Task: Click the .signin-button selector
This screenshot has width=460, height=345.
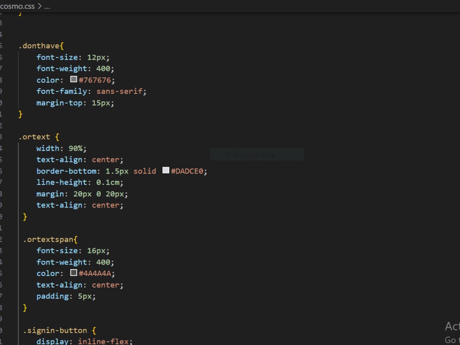Action: tap(55, 330)
